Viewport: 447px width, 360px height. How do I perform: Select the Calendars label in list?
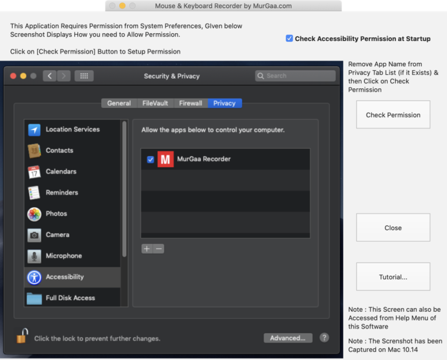[61, 171]
